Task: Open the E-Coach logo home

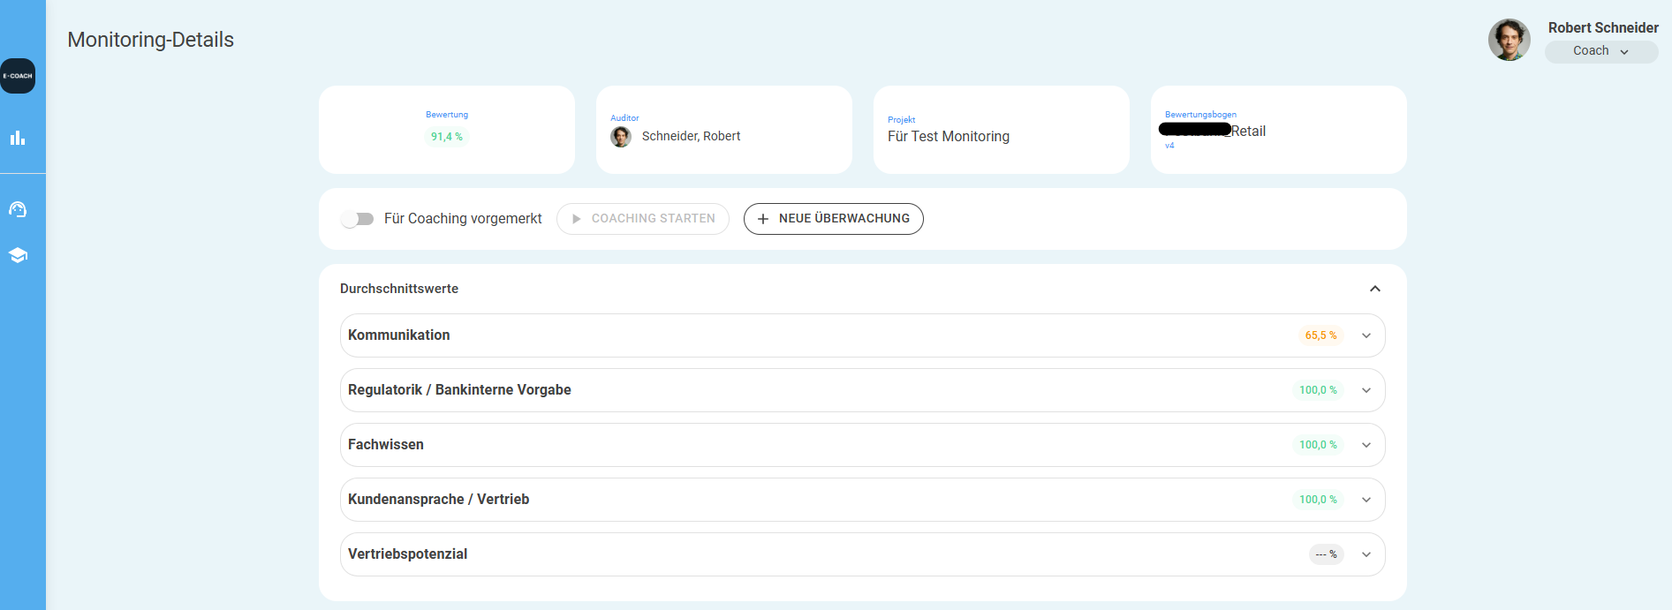Action: click(18, 76)
